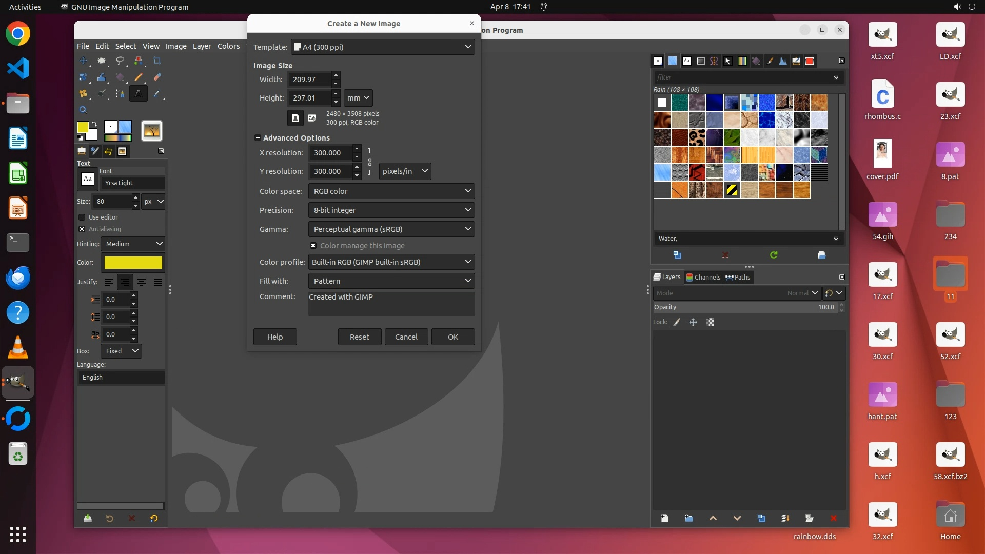Click the yellow text Color swatch
985x554 pixels.
tap(133, 263)
